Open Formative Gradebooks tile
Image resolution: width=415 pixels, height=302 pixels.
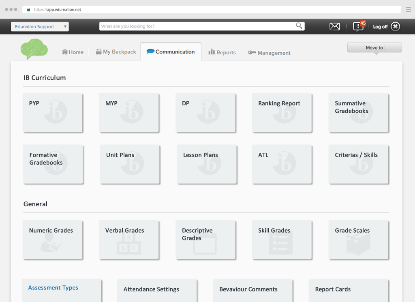[53, 164]
